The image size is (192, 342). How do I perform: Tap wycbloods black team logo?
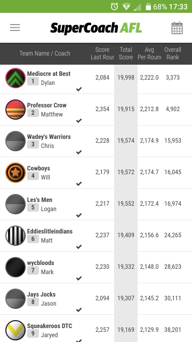[x=15, y=267]
